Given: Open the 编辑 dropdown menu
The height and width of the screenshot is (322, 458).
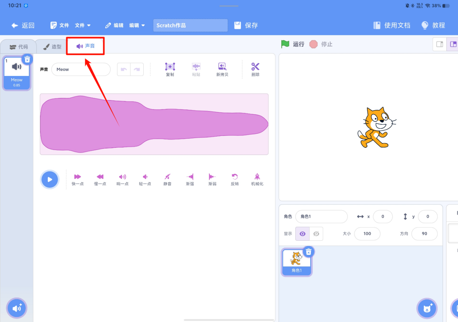Looking at the screenshot, I should tap(137, 25).
